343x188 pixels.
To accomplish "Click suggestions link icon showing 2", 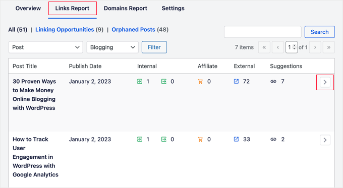I will click(273, 139).
